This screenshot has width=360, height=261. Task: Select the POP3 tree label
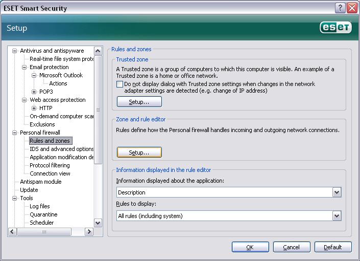pos(46,92)
